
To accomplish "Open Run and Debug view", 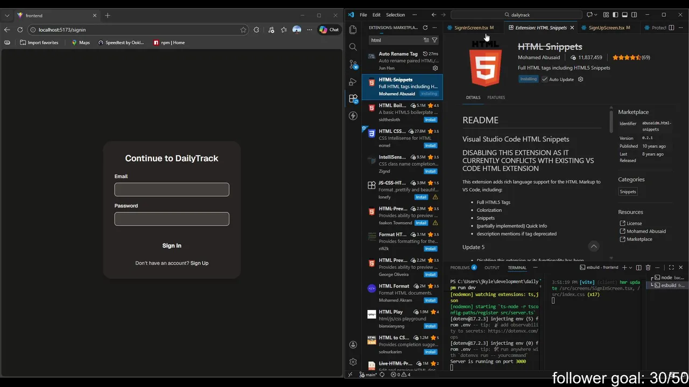I will 353,82.
